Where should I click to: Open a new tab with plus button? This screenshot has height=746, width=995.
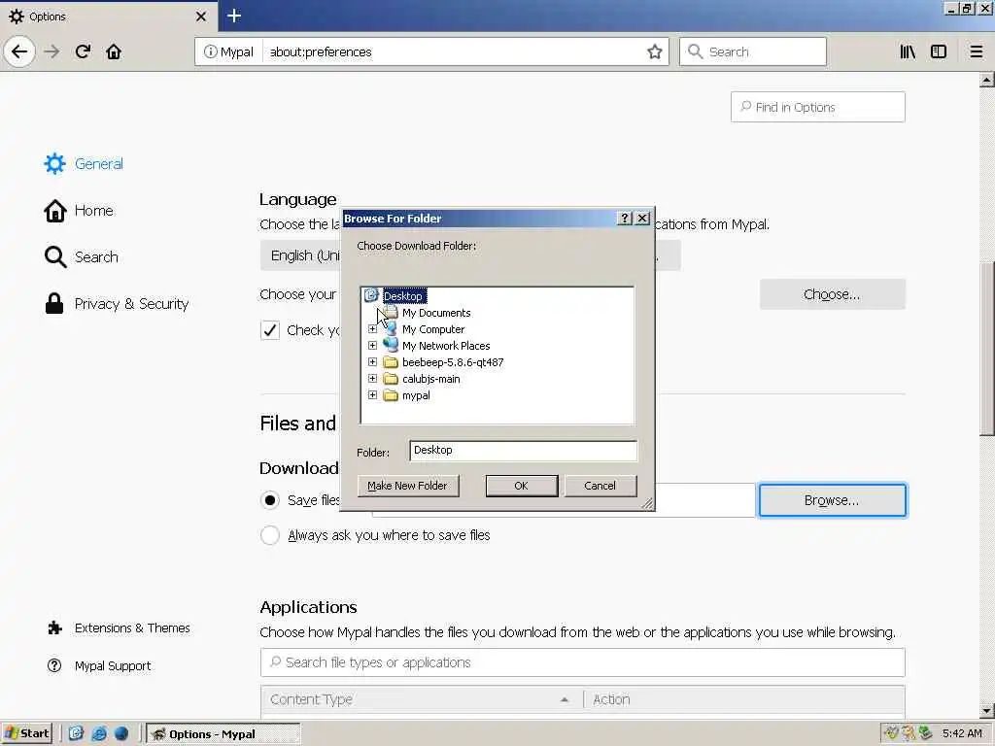click(x=233, y=16)
